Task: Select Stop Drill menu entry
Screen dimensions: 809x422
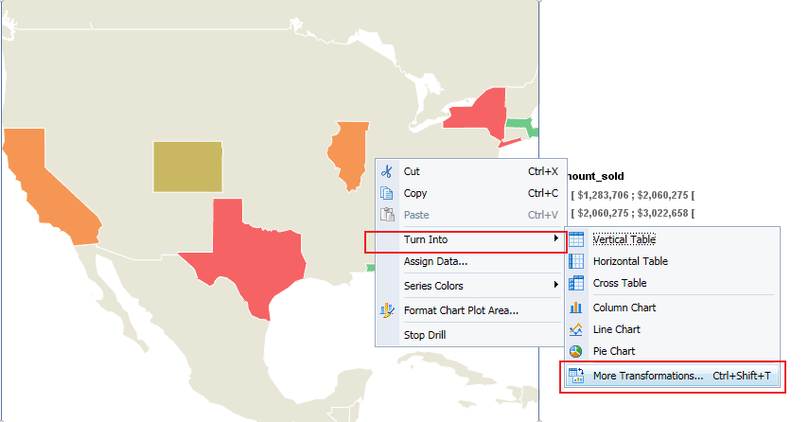Action: click(x=469, y=335)
